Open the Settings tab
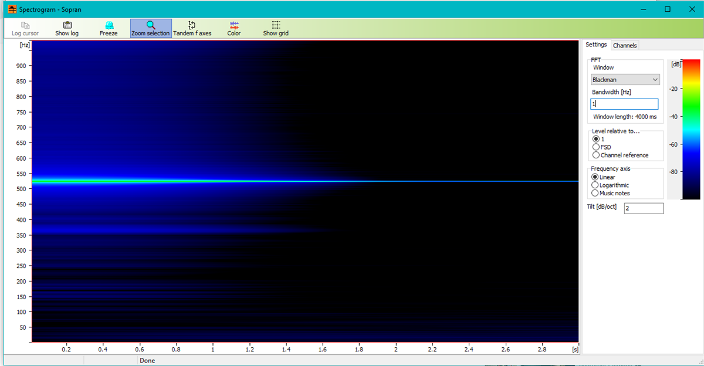Viewport: 704px width, 366px height. pyautogui.click(x=596, y=45)
